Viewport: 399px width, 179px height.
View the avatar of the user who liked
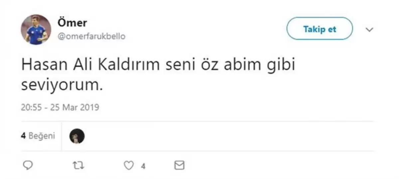(77, 136)
